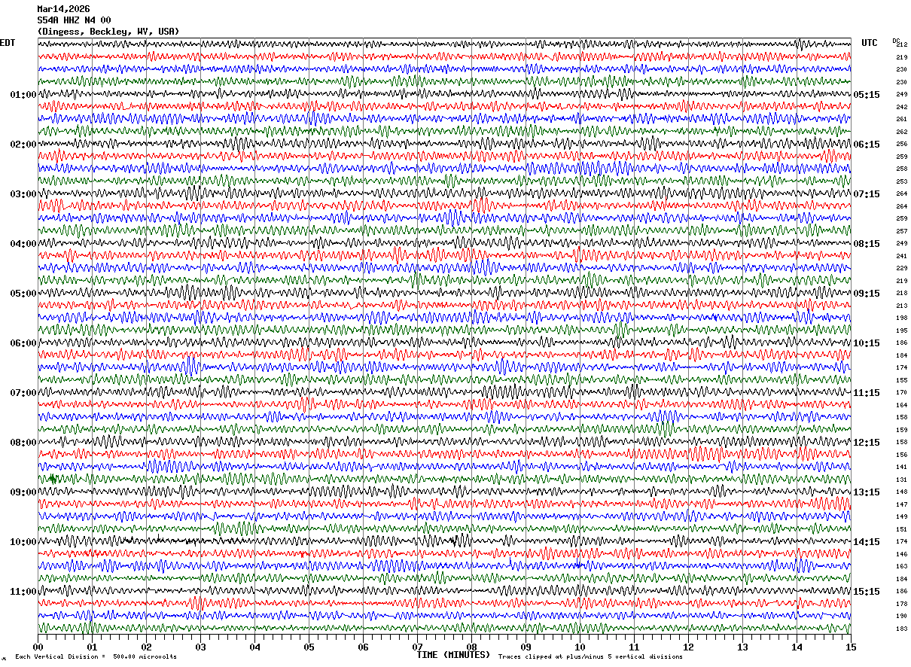911x667 pixels.
Task: Click minute tick 07 on the time axis
Action: 417,647
